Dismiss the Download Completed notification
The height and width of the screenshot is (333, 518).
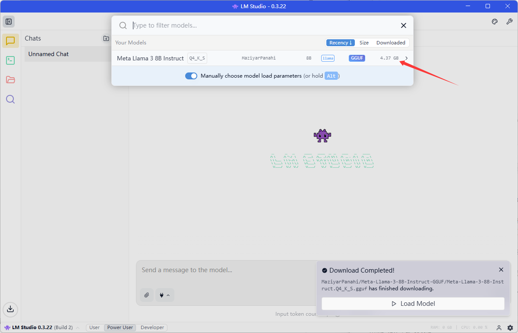[501, 270]
